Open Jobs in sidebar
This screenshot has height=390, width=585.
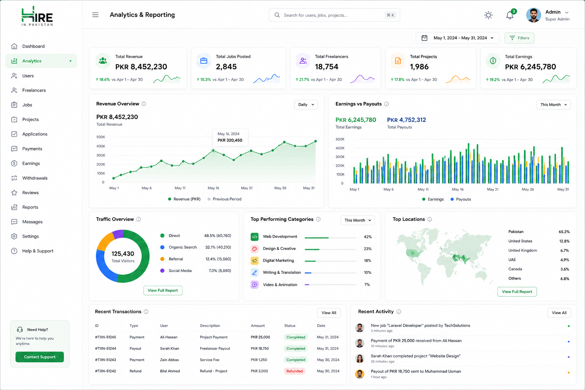(x=41, y=105)
